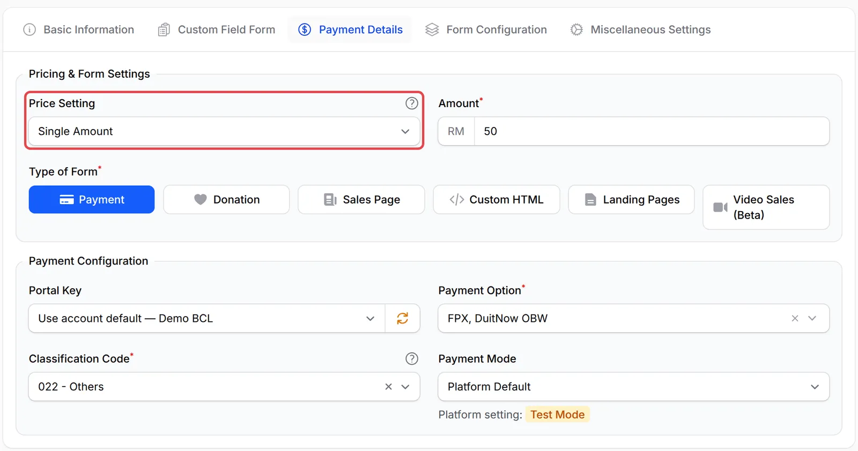Viewport: 858px width, 451px height.
Task: Switch to Custom Field Form tab
Action: tap(217, 29)
